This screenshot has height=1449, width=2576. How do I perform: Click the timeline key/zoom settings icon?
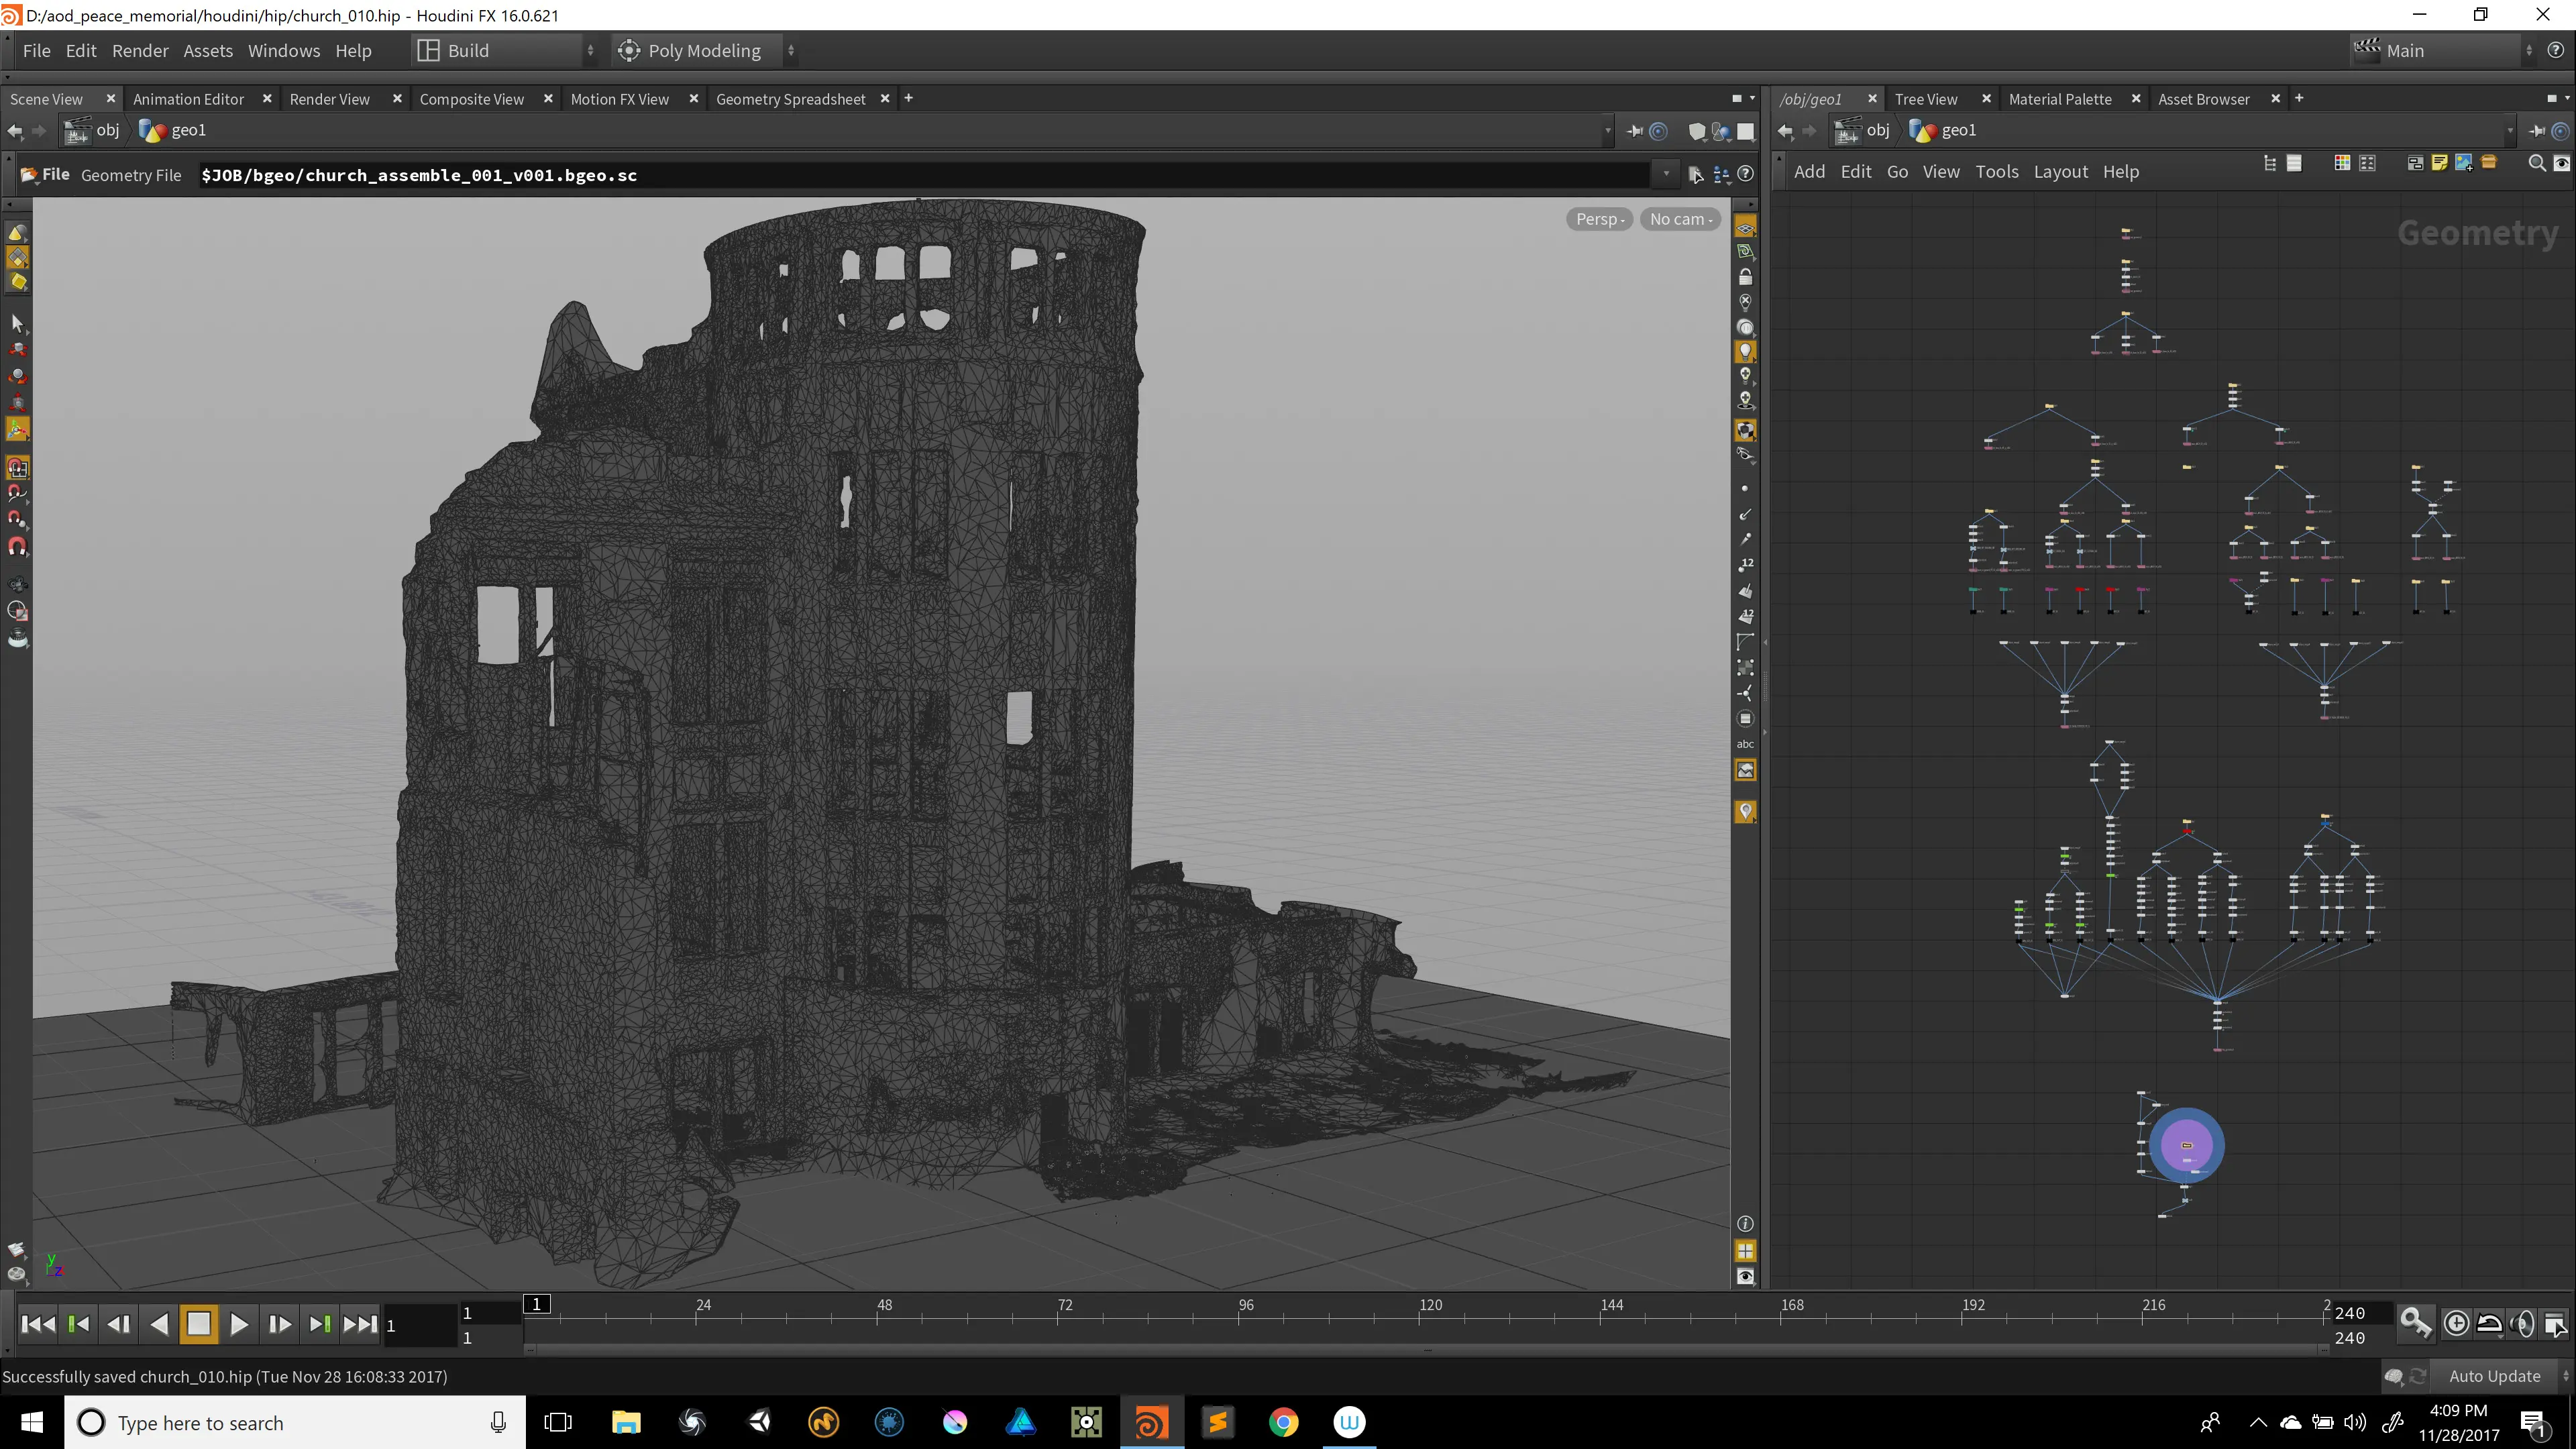(2415, 1323)
